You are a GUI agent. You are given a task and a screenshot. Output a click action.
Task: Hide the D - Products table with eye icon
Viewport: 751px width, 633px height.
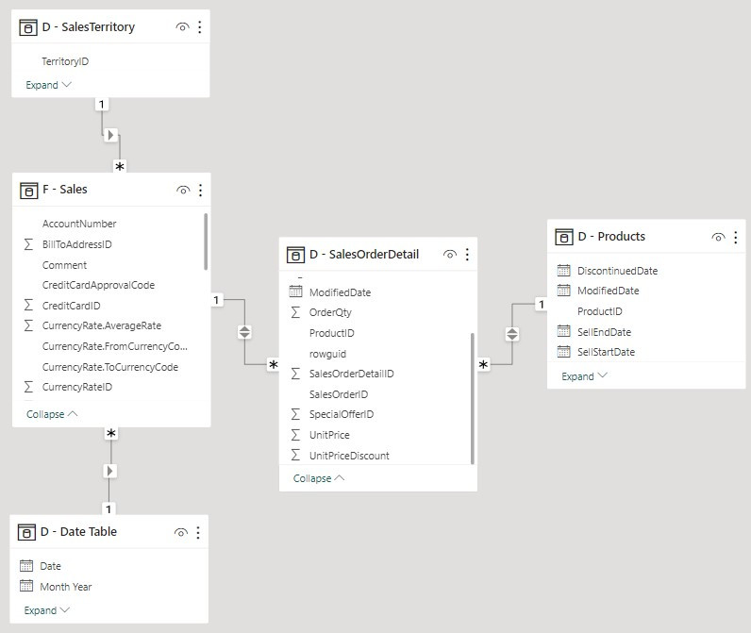pyautogui.click(x=718, y=237)
